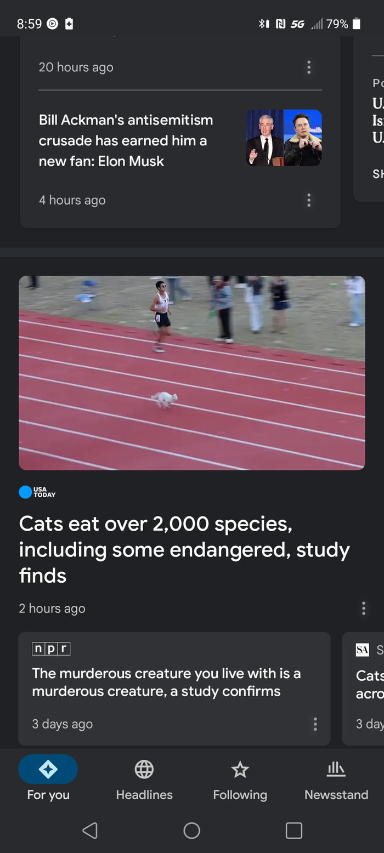Tap the Home navigation circle
Viewport: 384px width, 853px height.
click(192, 831)
